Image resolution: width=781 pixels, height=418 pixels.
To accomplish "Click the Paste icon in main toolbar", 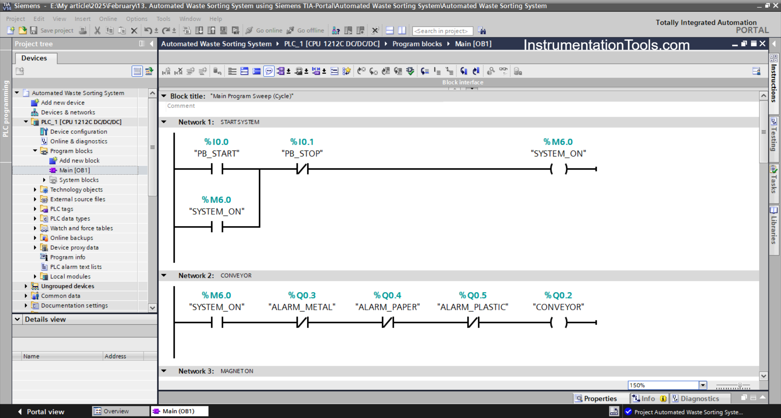I will (x=122, y=30).
